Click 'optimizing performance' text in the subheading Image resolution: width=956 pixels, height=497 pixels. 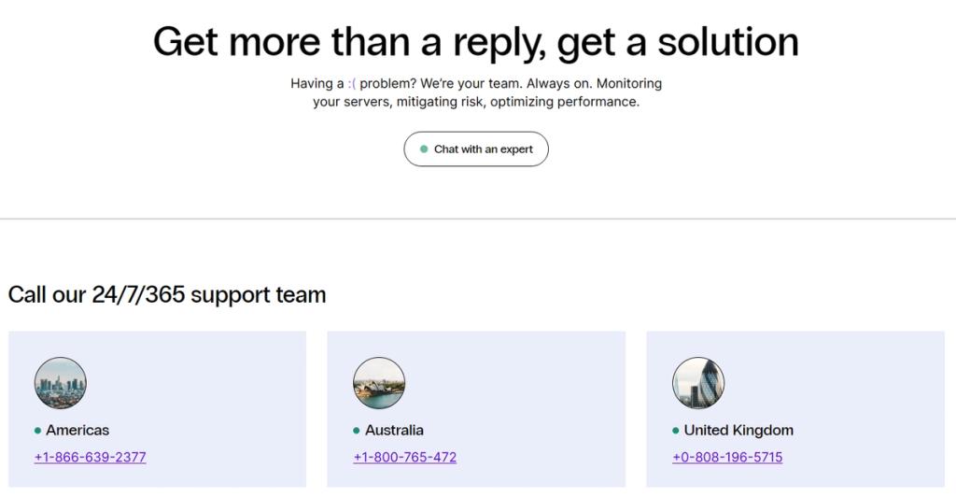coord(565,101)
